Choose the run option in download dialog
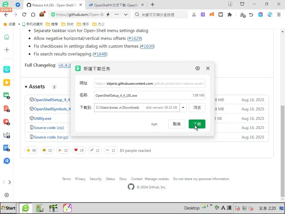 [x=154, y=124]
